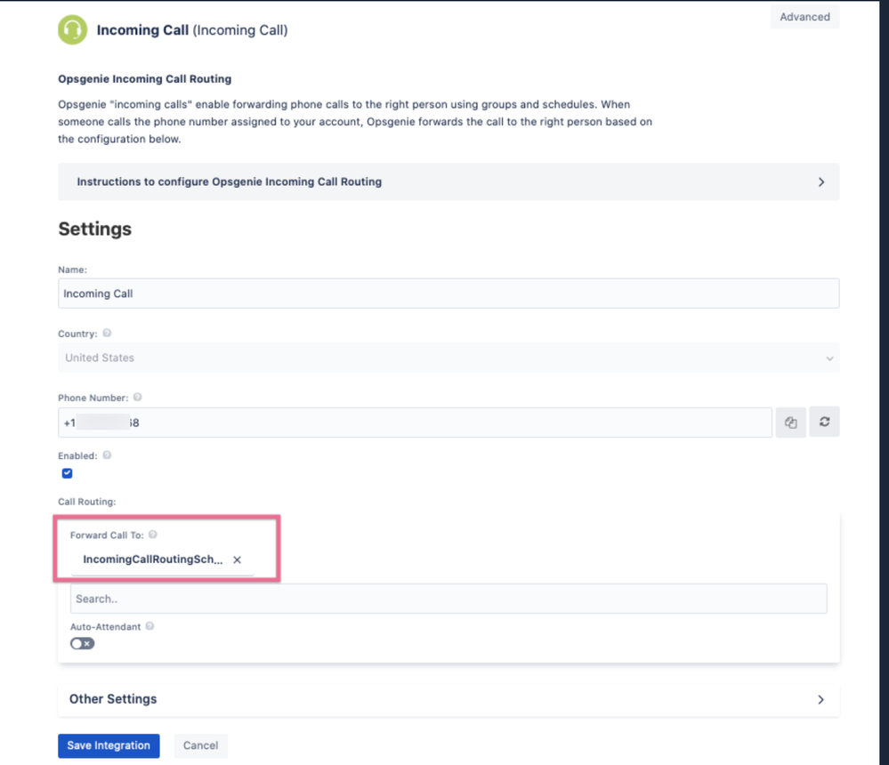889x765 pixels.
Task: Open help icon next to Forward Call To
Action: tap(153, 535)
